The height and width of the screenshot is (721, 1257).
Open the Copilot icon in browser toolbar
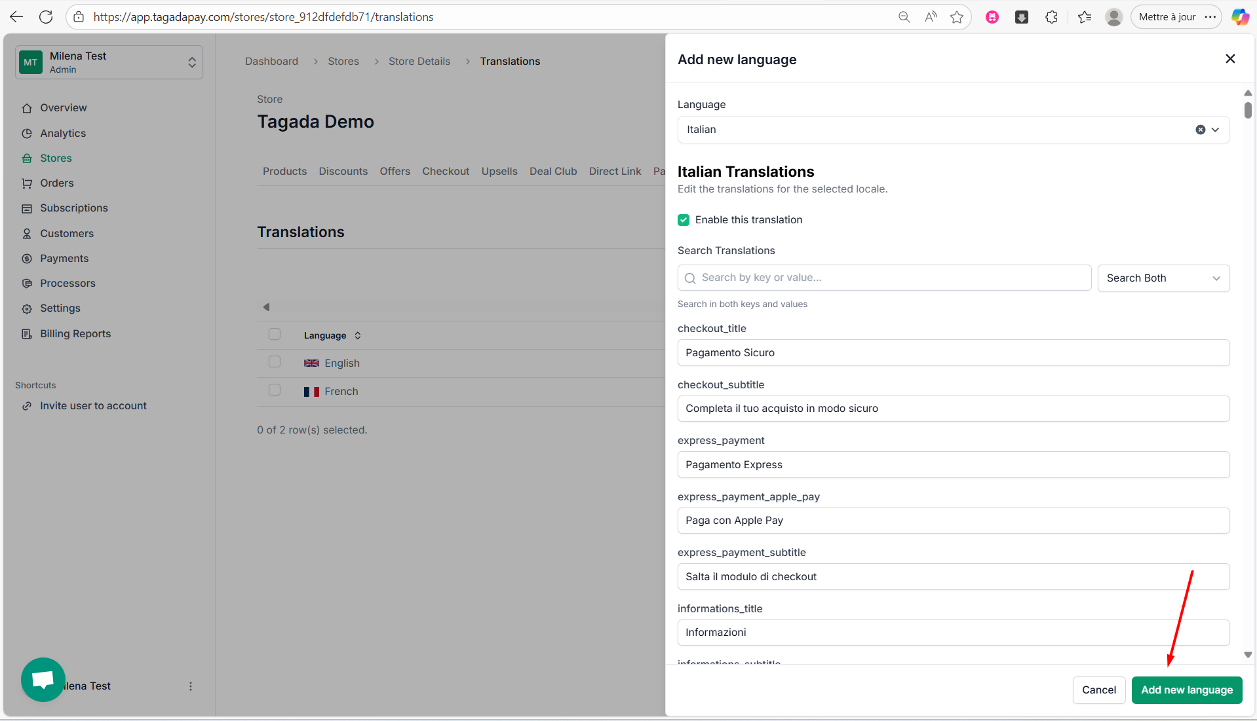click(x=1240, y=17)
